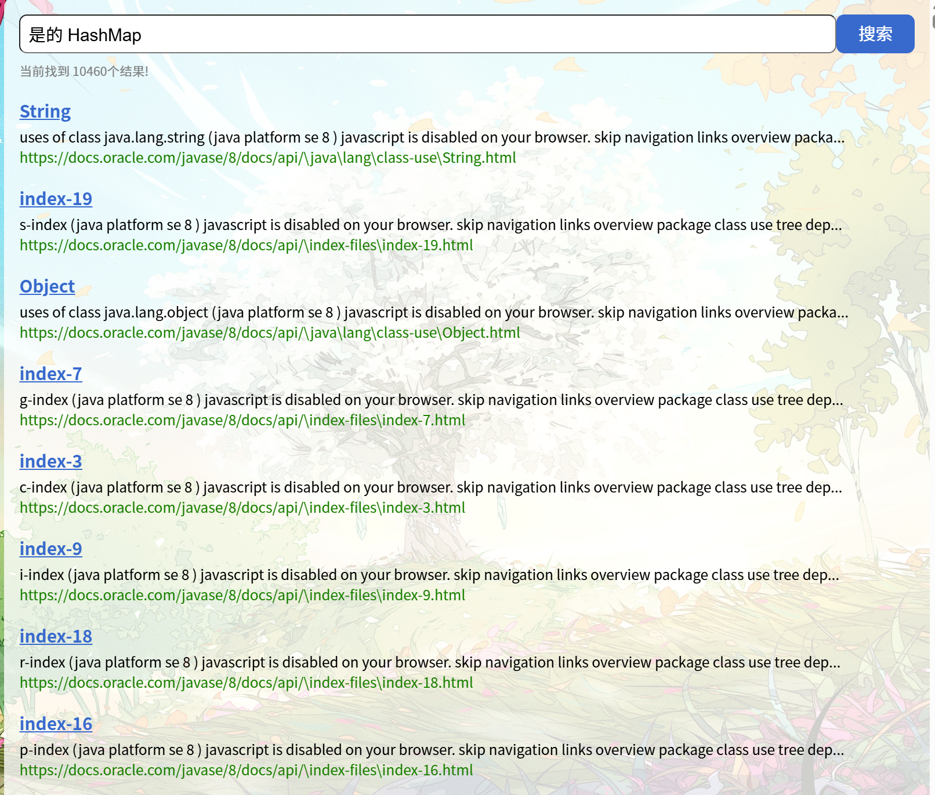Open the index-18 result title link
The height and width of the screenshot is (795, 935).
[56, 636]
